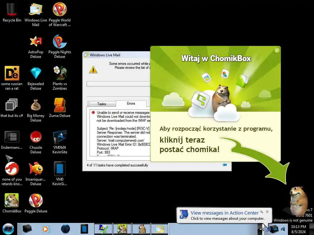Click the Live Mail progress bar
314x235 pixels.
tap(118, 84)
